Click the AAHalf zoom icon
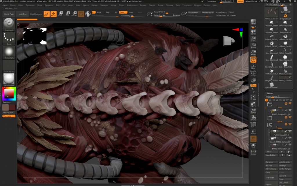 click(x=253, y=53)
